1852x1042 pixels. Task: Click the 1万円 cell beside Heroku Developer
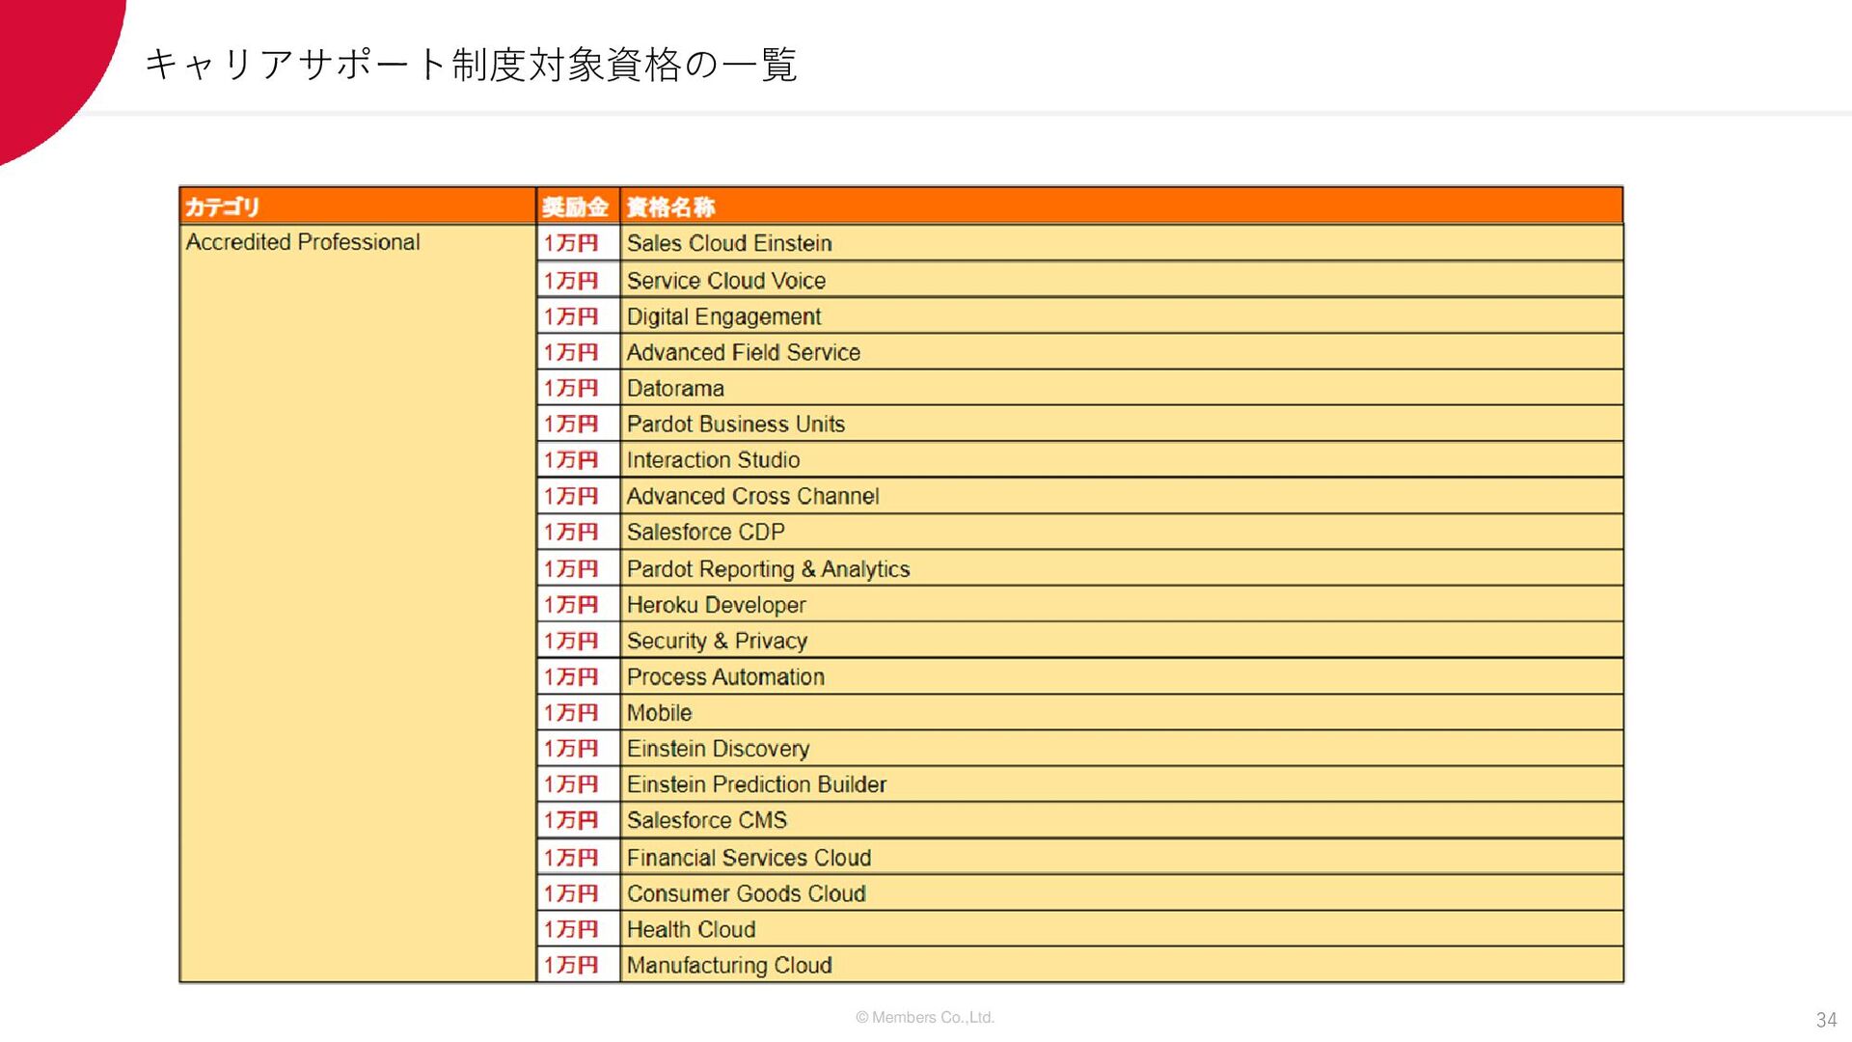pos(578,604)
